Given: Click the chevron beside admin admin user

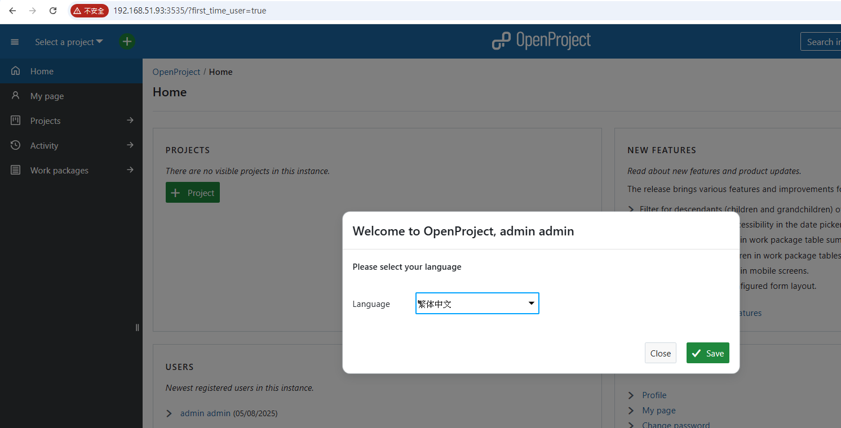Looking at the screenshot, I should click(169, 413).
